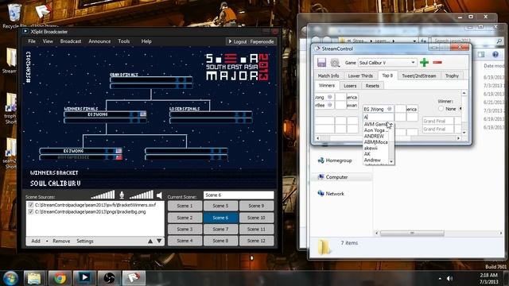Adjust the speaker volume bars
Screen dimensions: 509x286
[142, 195]
